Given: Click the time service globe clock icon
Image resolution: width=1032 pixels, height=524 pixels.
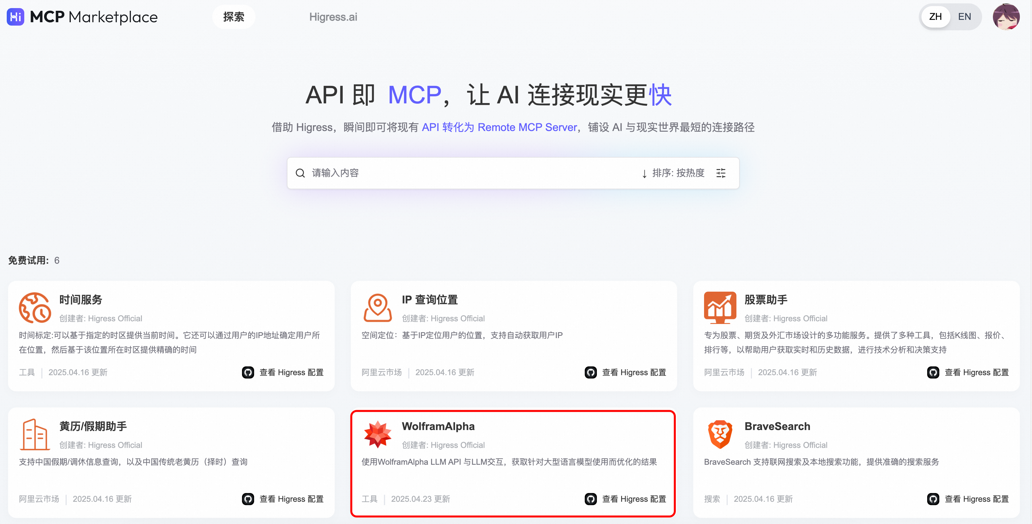Looking at the screenshot, I should click(35, 307).
